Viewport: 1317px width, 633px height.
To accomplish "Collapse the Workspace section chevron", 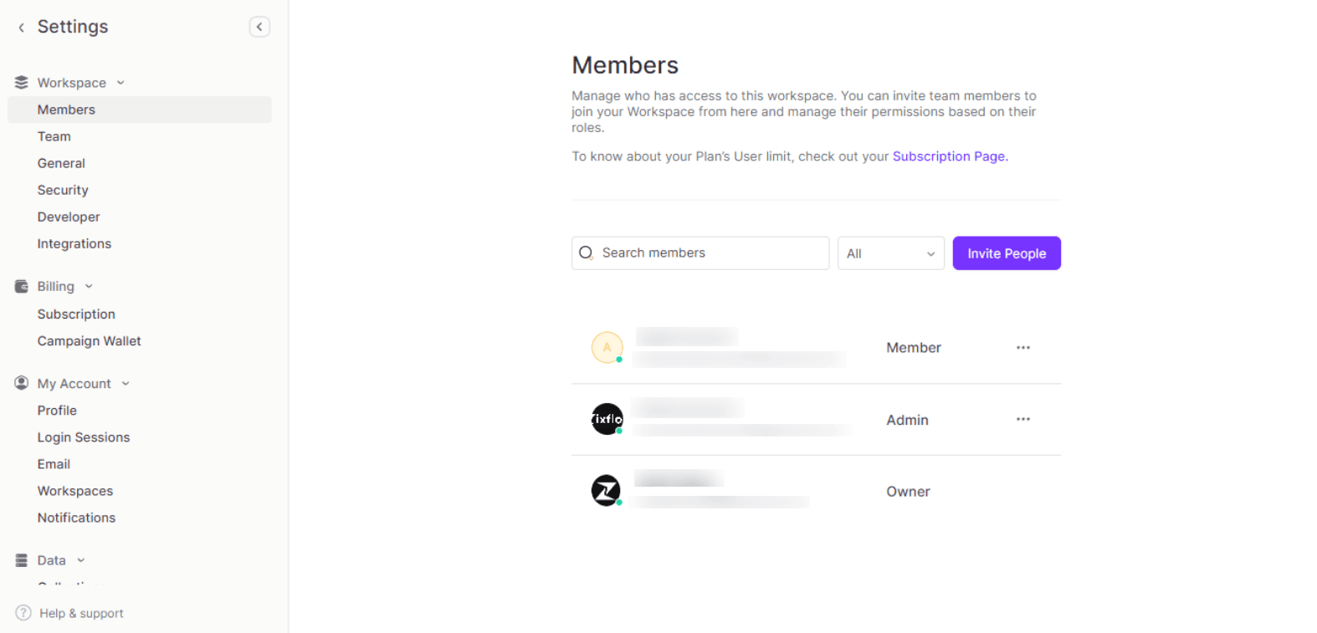I will [120, 82].
